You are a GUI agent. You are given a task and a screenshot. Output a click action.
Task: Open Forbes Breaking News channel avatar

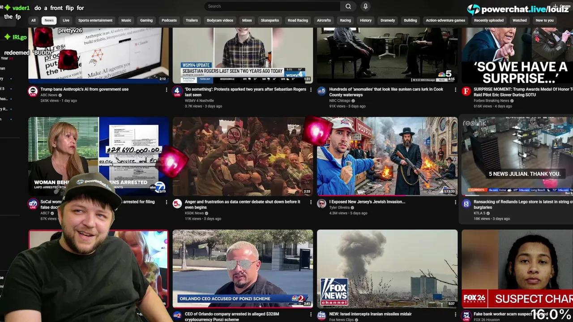[x=466, y=92]
